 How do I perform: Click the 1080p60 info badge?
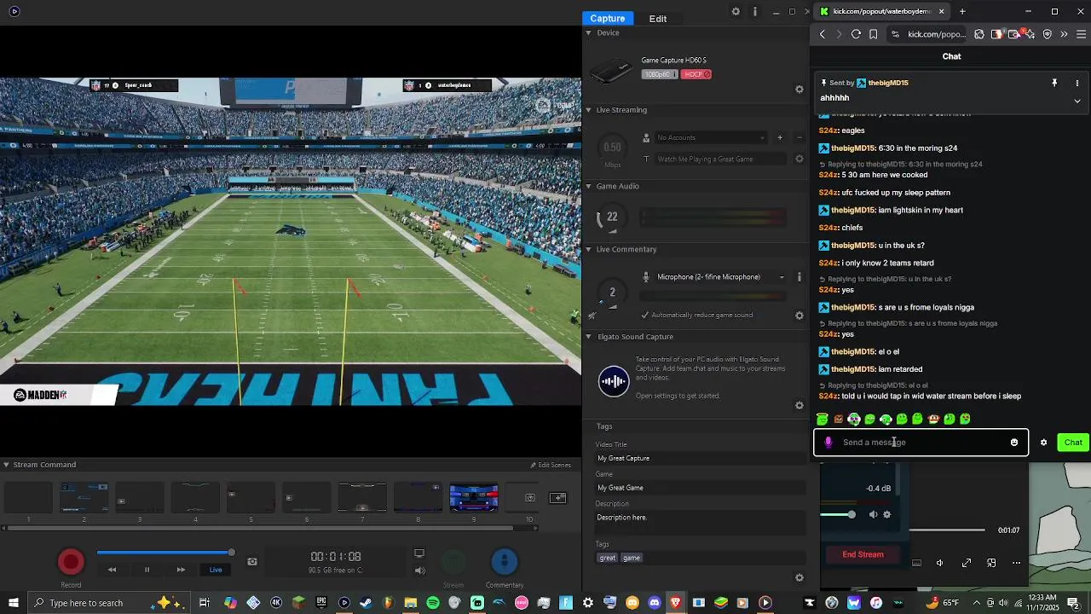tap(661, 74)
